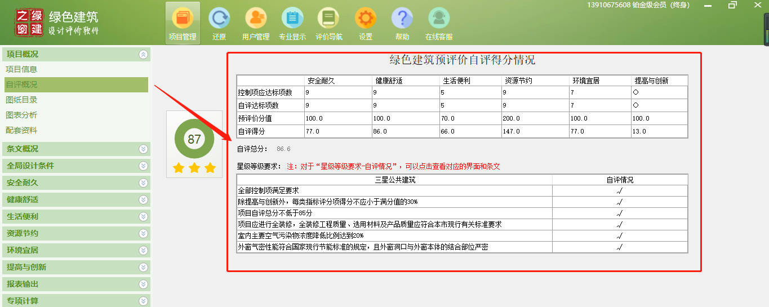
Task: Click the 147.0 self-score cell
Action: 535,131
